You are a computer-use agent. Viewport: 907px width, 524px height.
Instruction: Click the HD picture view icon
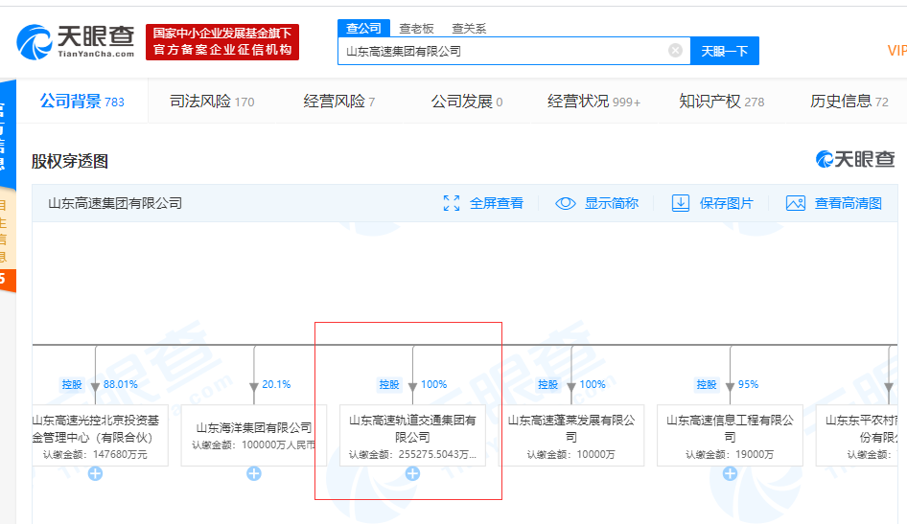[795, 203]
